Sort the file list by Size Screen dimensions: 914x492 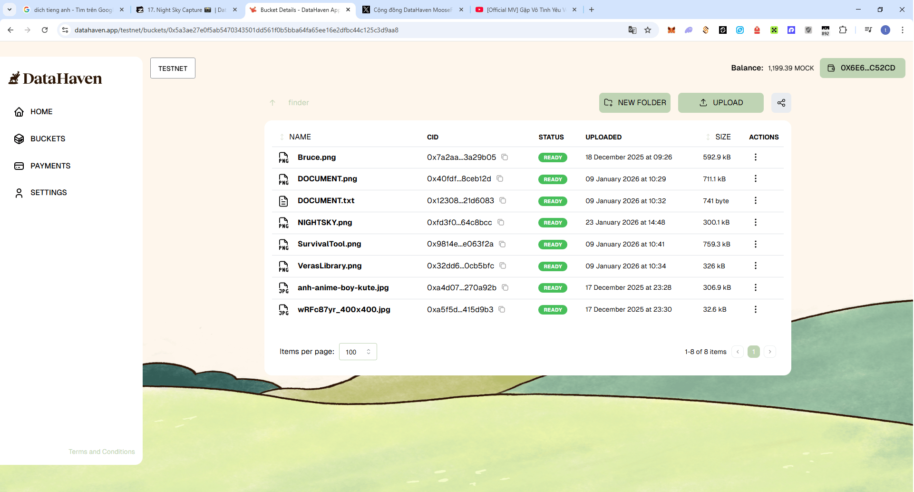(722, 137)
